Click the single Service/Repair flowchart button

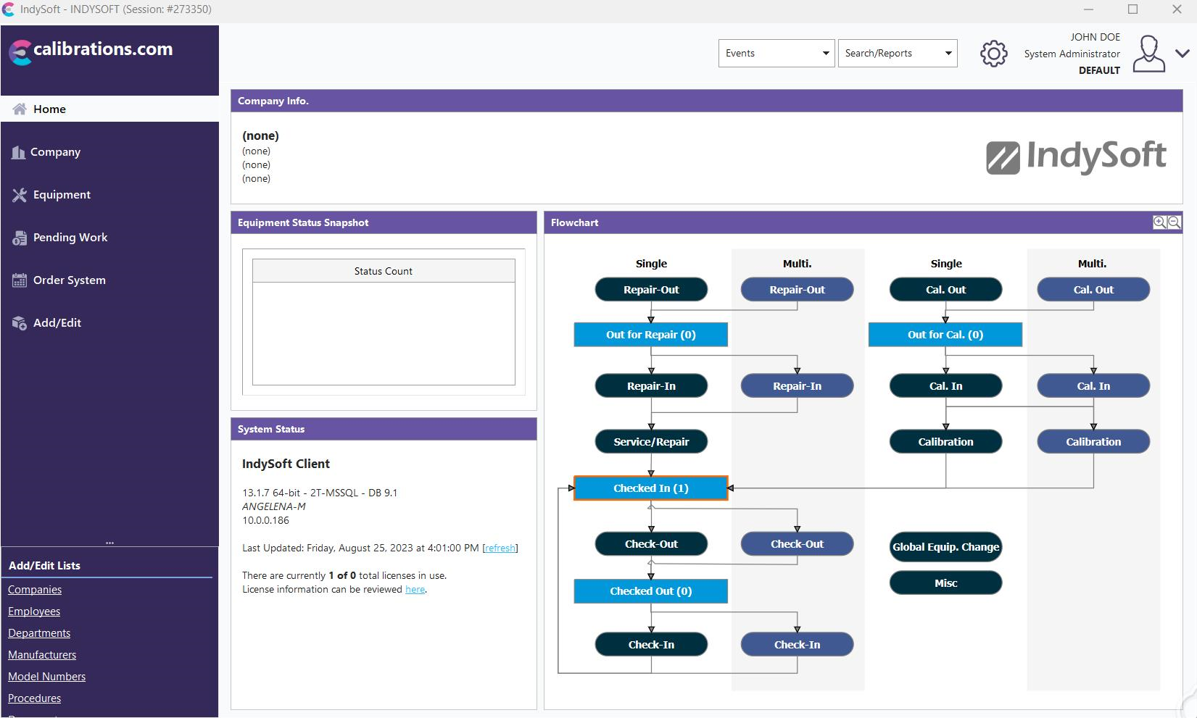pyautogui.click(x=650, y=442)
